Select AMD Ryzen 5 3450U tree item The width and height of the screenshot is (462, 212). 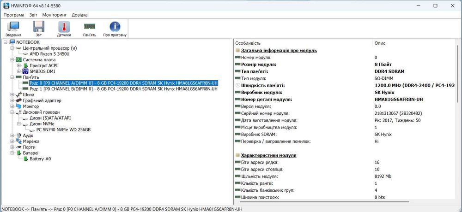(49, 54)
